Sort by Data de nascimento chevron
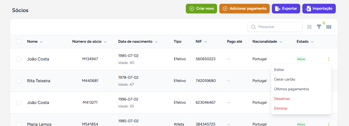Screen dimensions: 349x126 tap(156, 42)
